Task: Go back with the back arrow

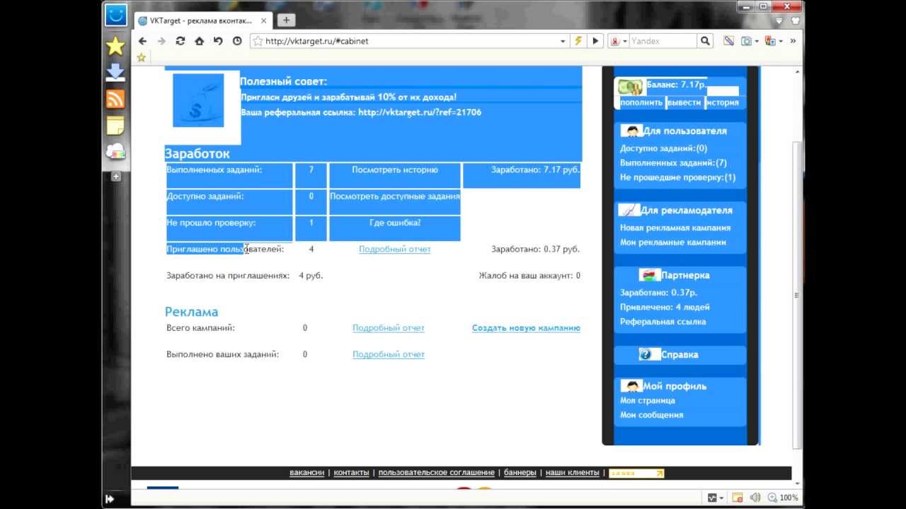Action: pyautogui.click(x=142, y=41)
